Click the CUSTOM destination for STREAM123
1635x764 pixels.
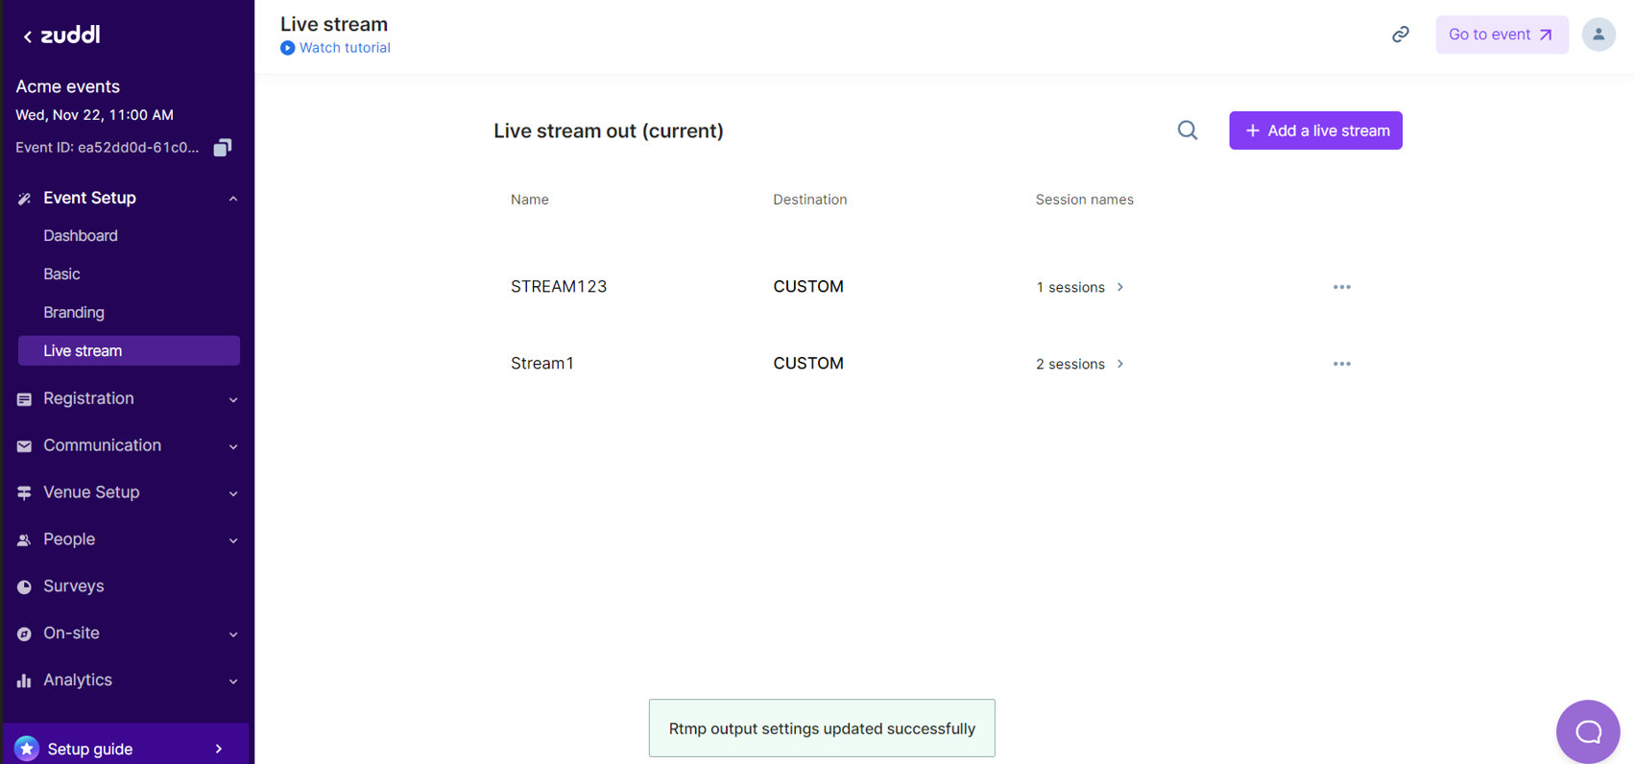(x=808, y=287)
